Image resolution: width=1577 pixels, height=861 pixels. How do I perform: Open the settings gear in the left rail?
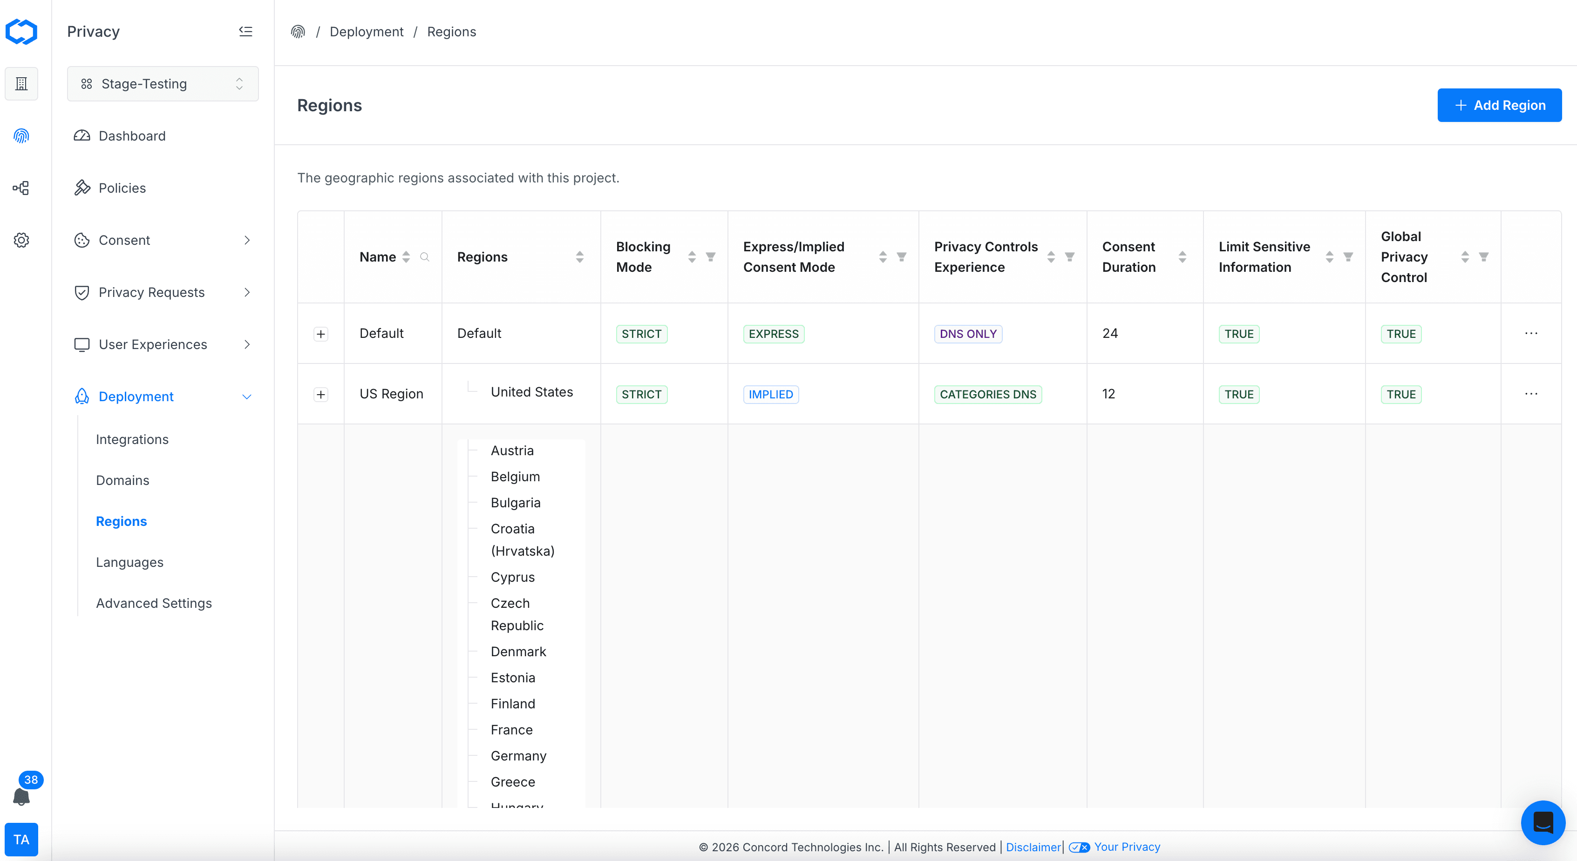click(21, 240)
